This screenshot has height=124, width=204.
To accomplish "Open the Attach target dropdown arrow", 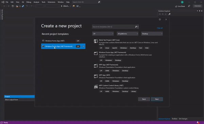I will [70, 6].
